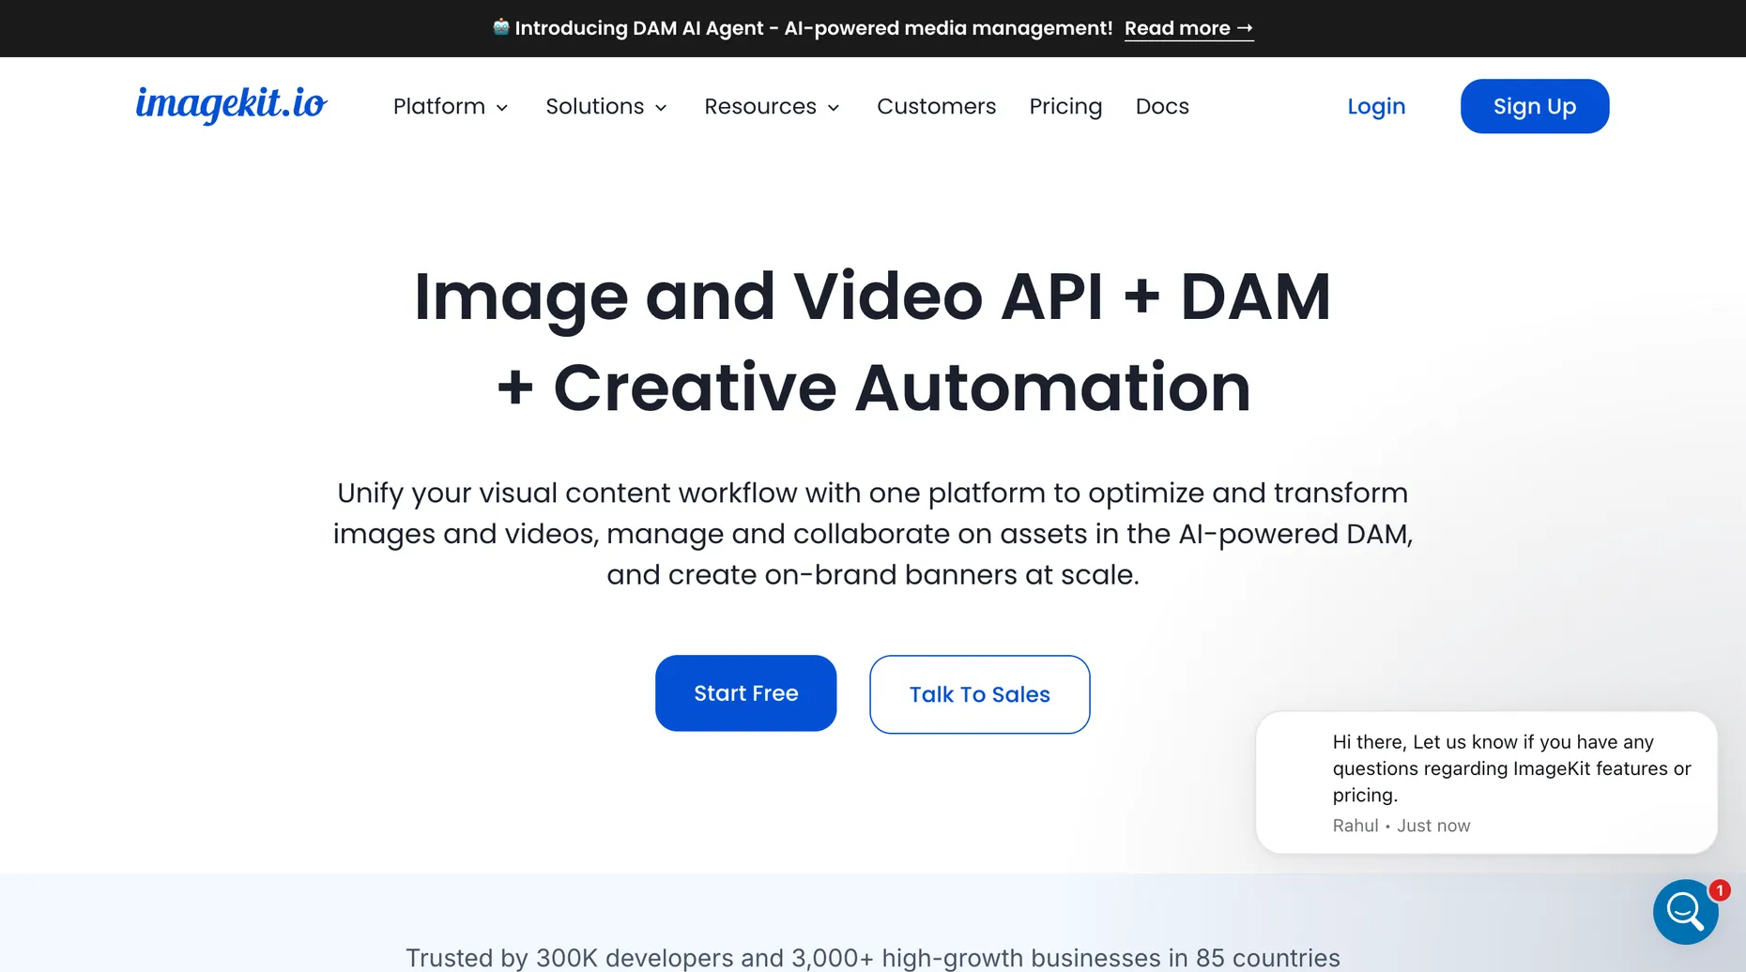Open the Pricing page
The image size is (1746, 972).
point(1065,106)
